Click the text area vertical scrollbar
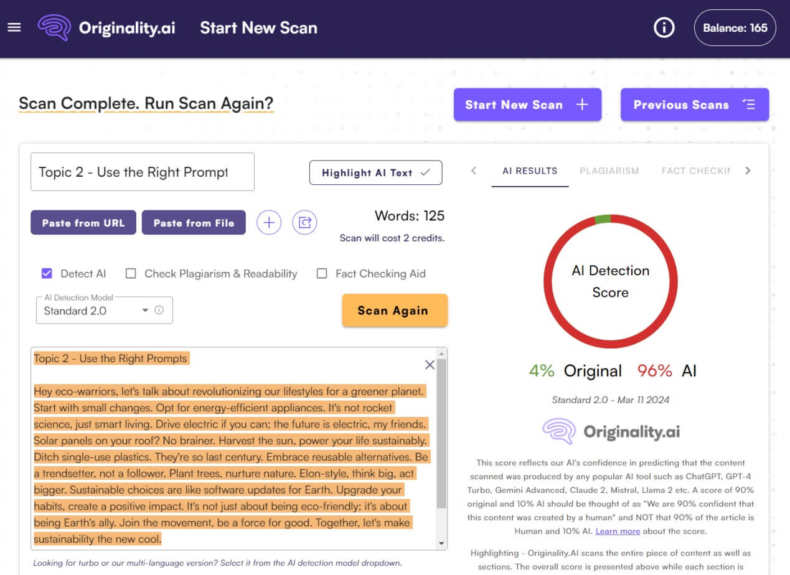This screenshot has height=575, width=790. [441, 436]
